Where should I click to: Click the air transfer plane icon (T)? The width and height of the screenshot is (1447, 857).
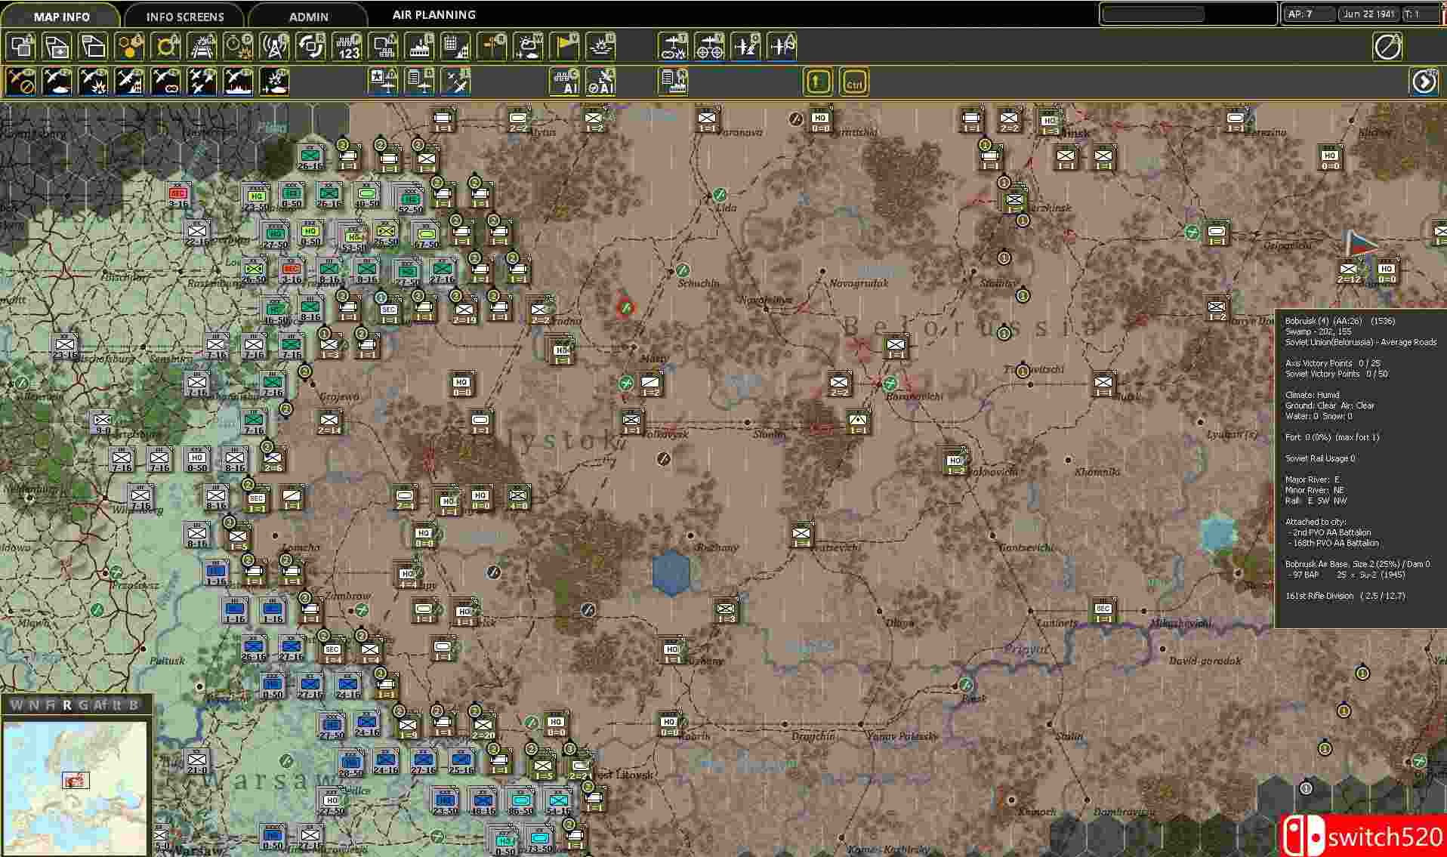(674, 47)
